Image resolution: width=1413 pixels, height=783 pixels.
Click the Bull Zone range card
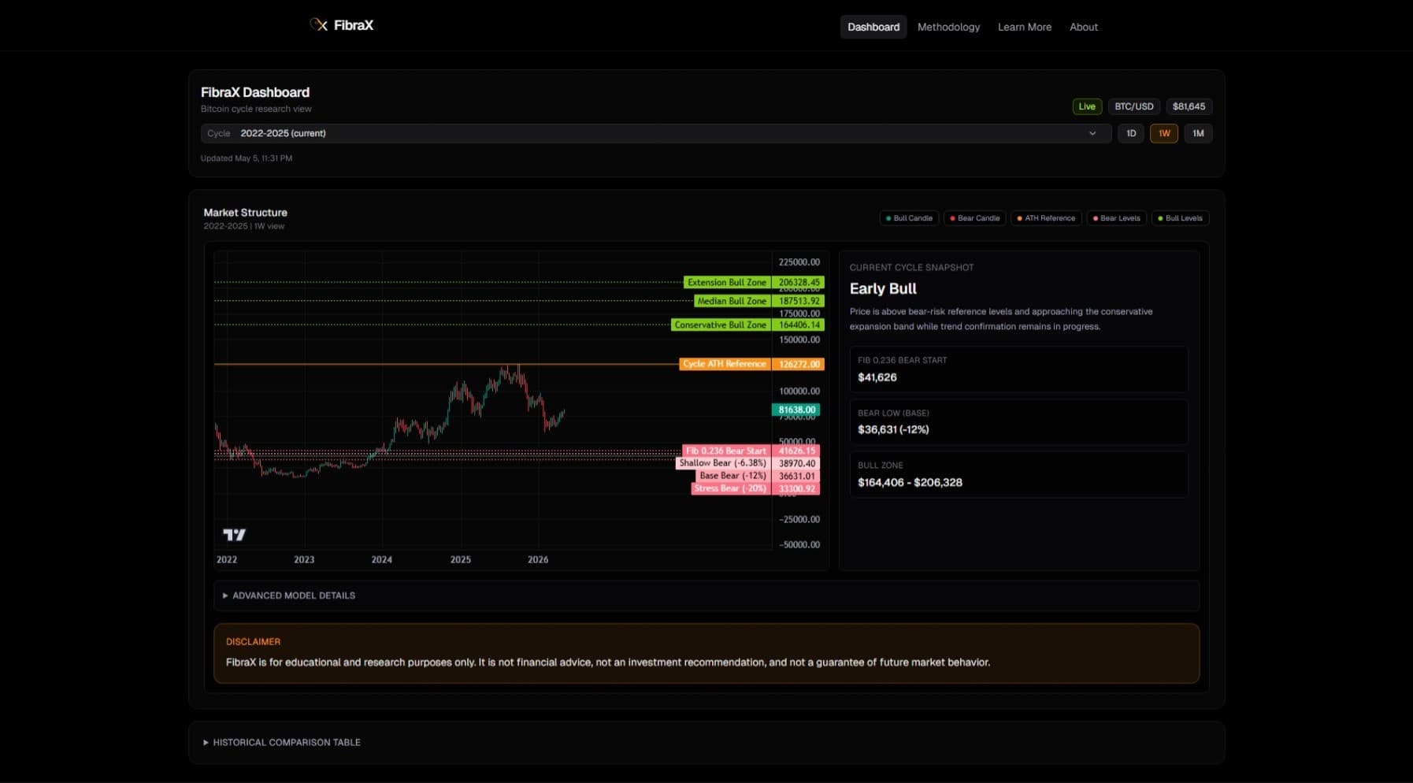(x=1018, y=474)
